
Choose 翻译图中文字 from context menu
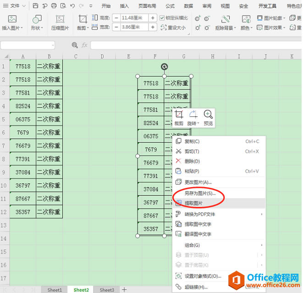coord(219,234)
